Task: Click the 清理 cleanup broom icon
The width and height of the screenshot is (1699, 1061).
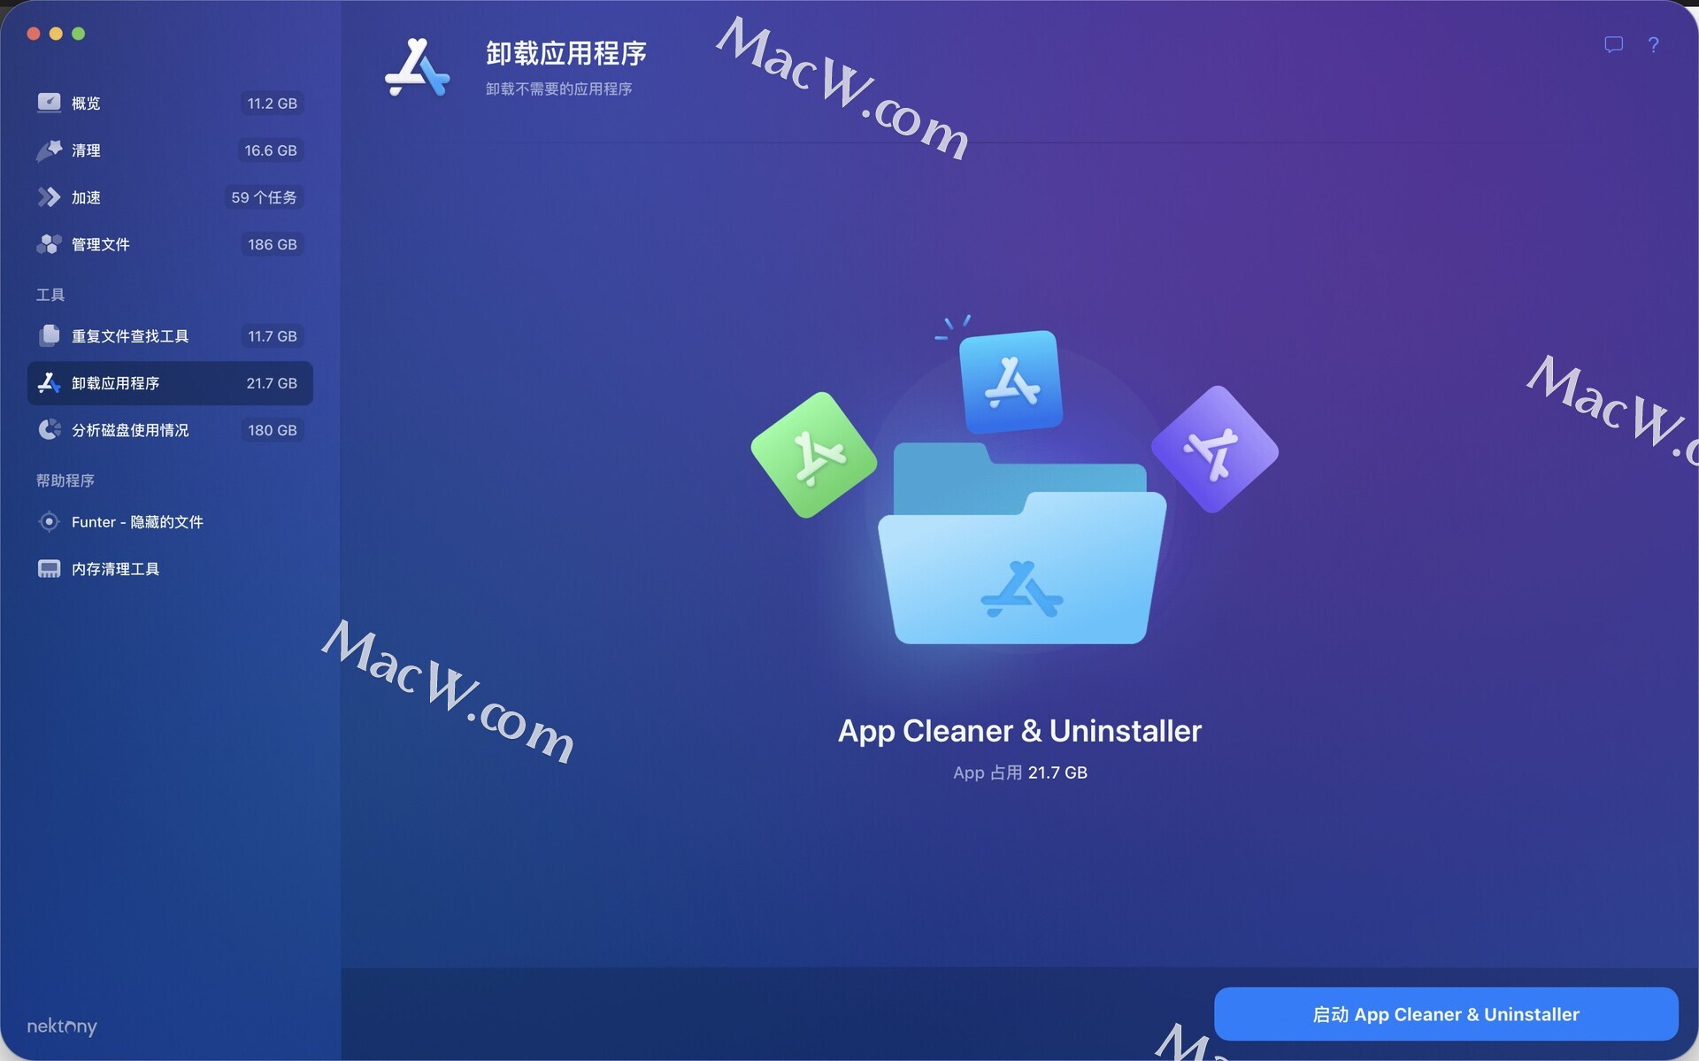Action: pos(49,150)
